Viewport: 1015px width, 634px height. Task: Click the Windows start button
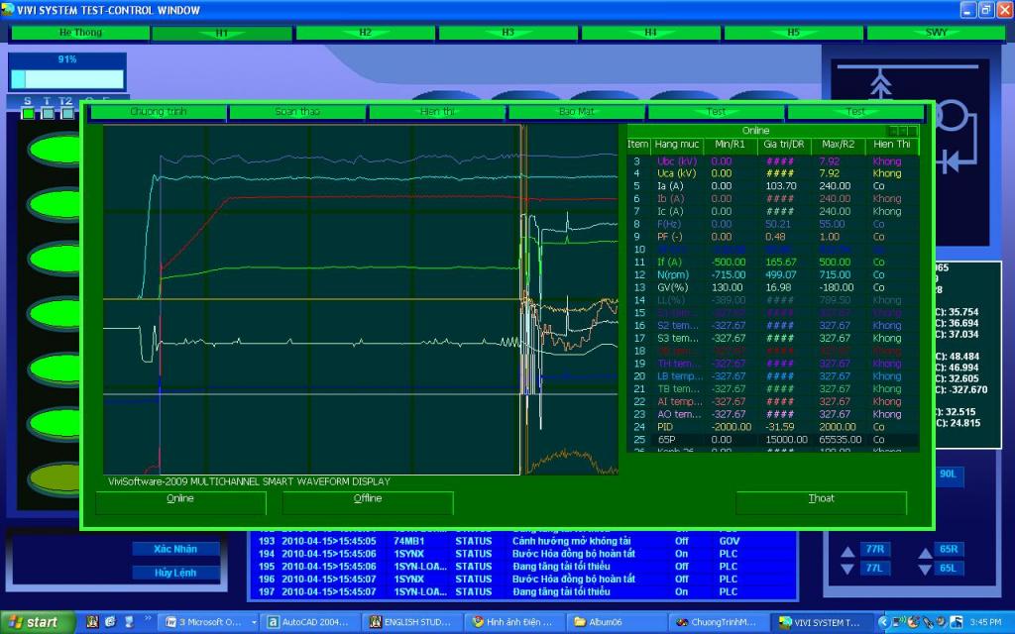pos(36,622)
